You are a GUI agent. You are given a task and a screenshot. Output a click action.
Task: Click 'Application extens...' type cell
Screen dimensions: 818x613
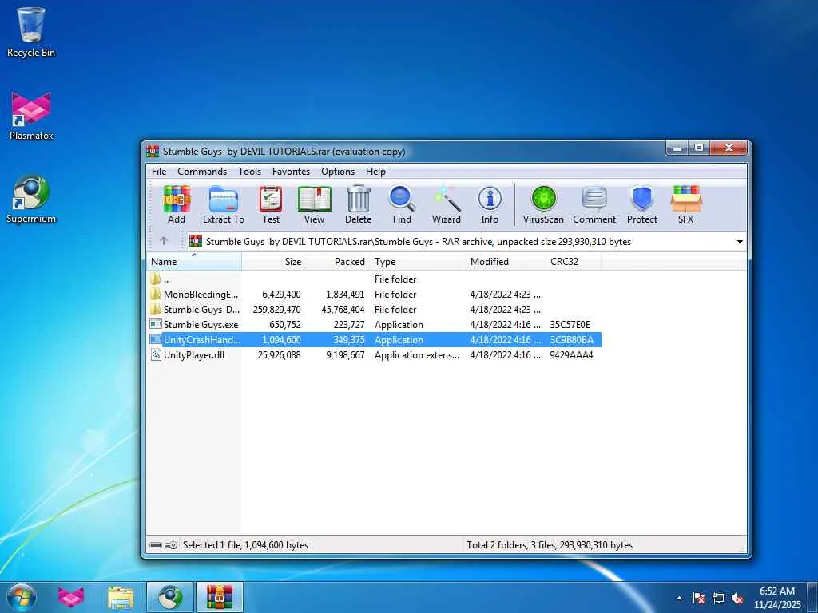click(417, 355)
